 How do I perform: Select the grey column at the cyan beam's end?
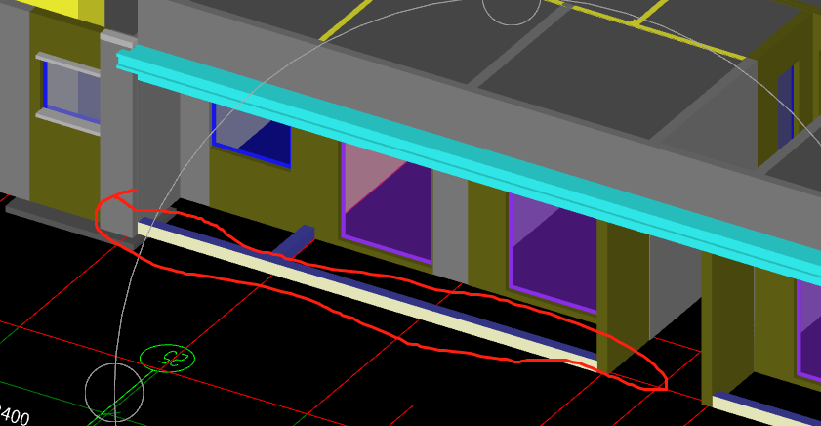(x=118, y=138)
